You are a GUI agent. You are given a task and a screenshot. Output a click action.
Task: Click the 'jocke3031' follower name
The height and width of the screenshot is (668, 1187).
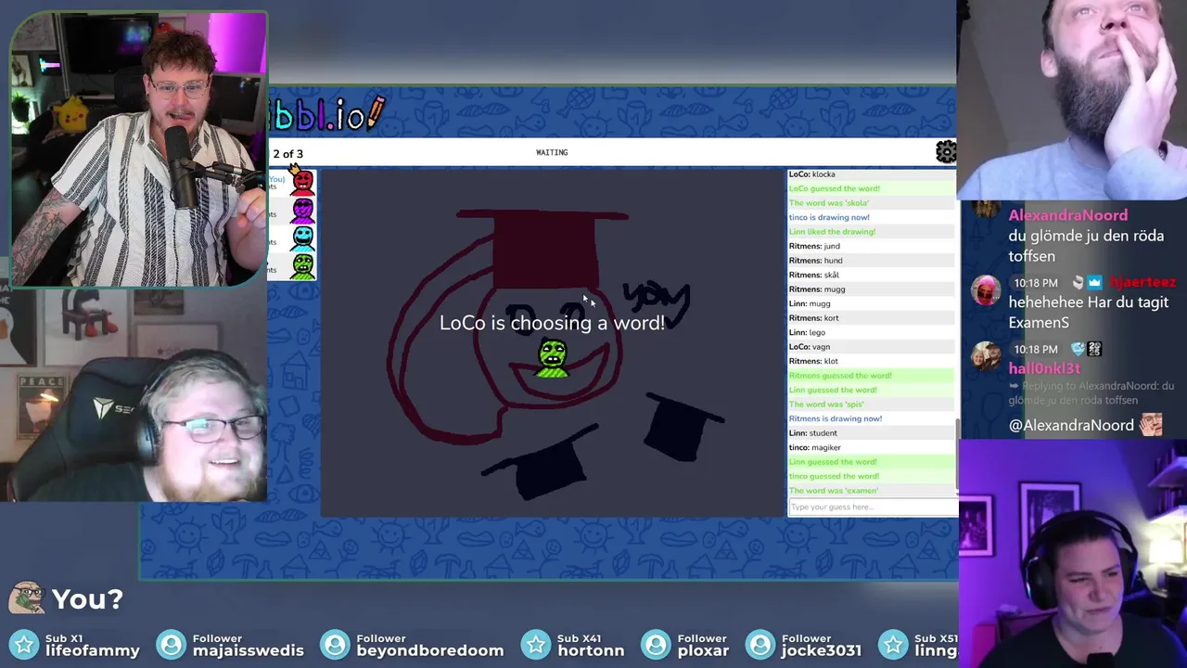pos(822,650)
